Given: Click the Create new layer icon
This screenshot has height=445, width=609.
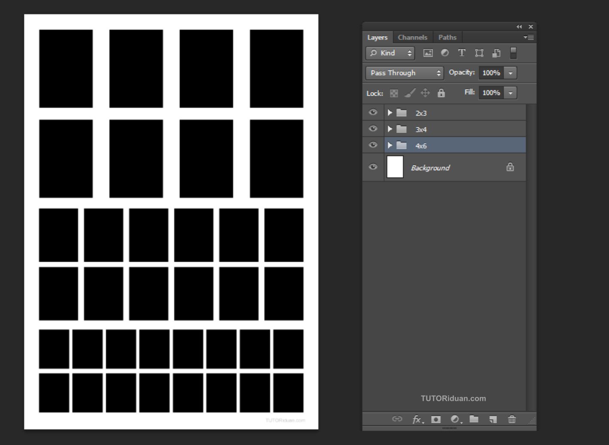Looking at the screenshot, I should tap(493, 419).
